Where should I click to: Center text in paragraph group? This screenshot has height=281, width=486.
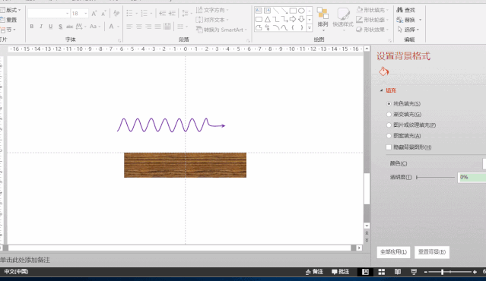(x=139, y=27)
